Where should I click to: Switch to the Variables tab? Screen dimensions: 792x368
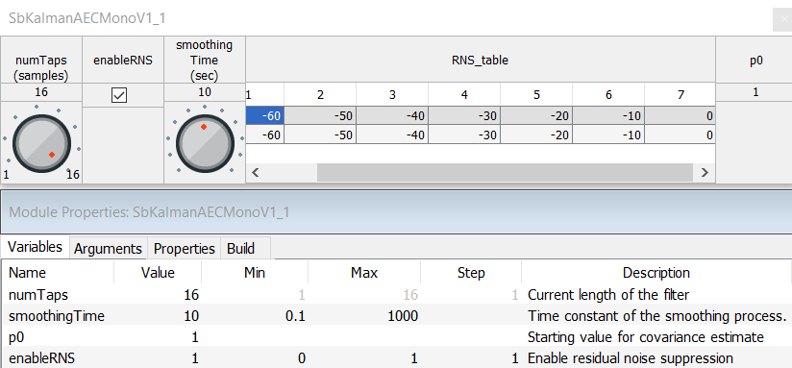(x=35, y=247)
